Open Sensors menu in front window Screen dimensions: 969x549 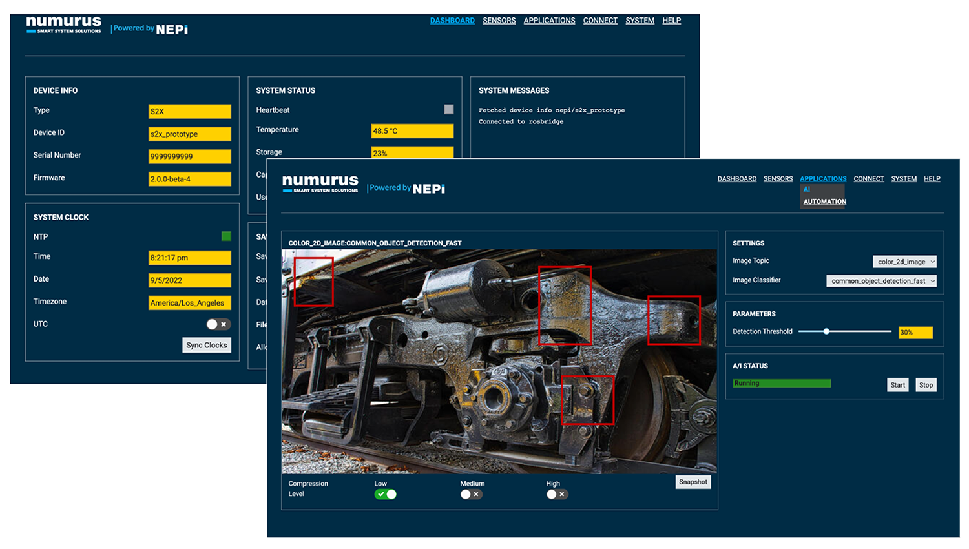(778, 179)
